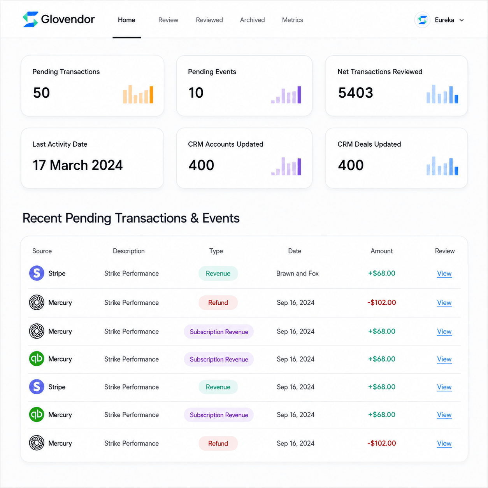Click the Revenue badge in Brawn and Fox row
The image size is (488, 488).
click(x=218, y=274)
